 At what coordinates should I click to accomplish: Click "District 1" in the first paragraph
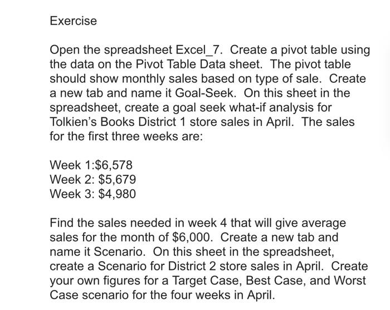(x=162, y=122)
